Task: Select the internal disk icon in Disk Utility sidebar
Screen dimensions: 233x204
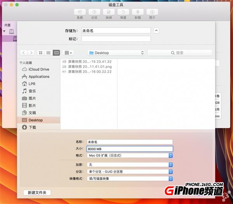Action: 11,31
